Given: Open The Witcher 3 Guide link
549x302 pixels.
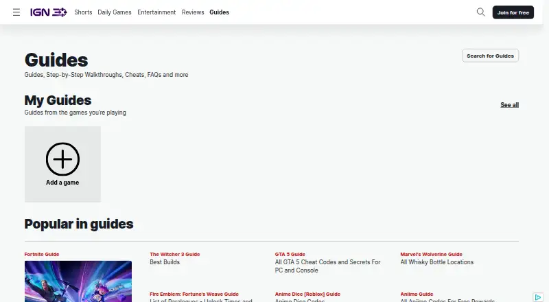Looking at the screenshot, I should (x=175, y=255).
